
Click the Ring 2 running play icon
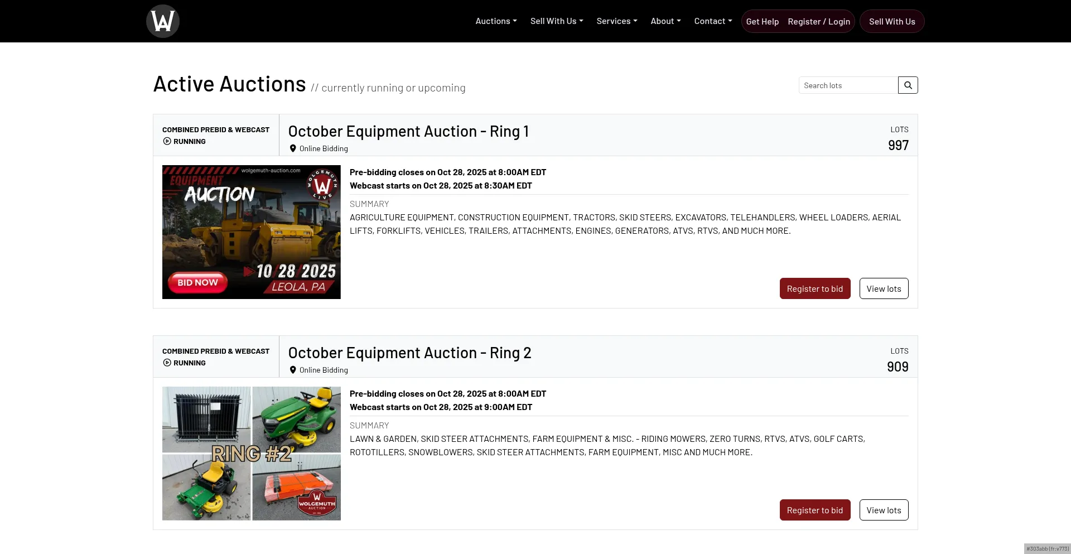click(167, 363)
